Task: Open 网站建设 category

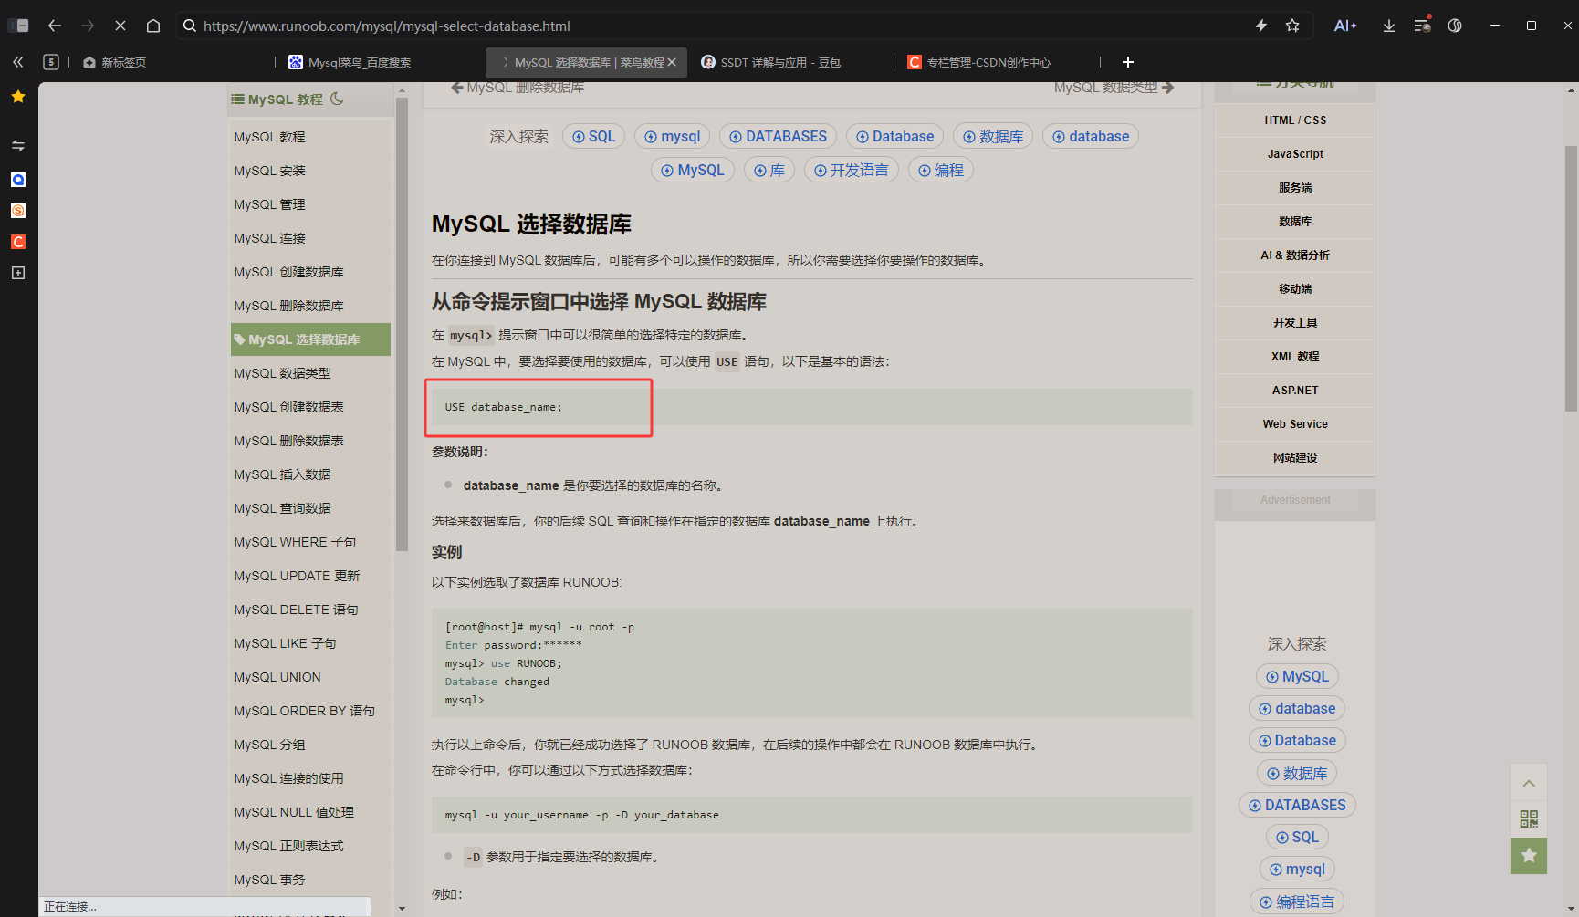Action: tap(1295, 458)
